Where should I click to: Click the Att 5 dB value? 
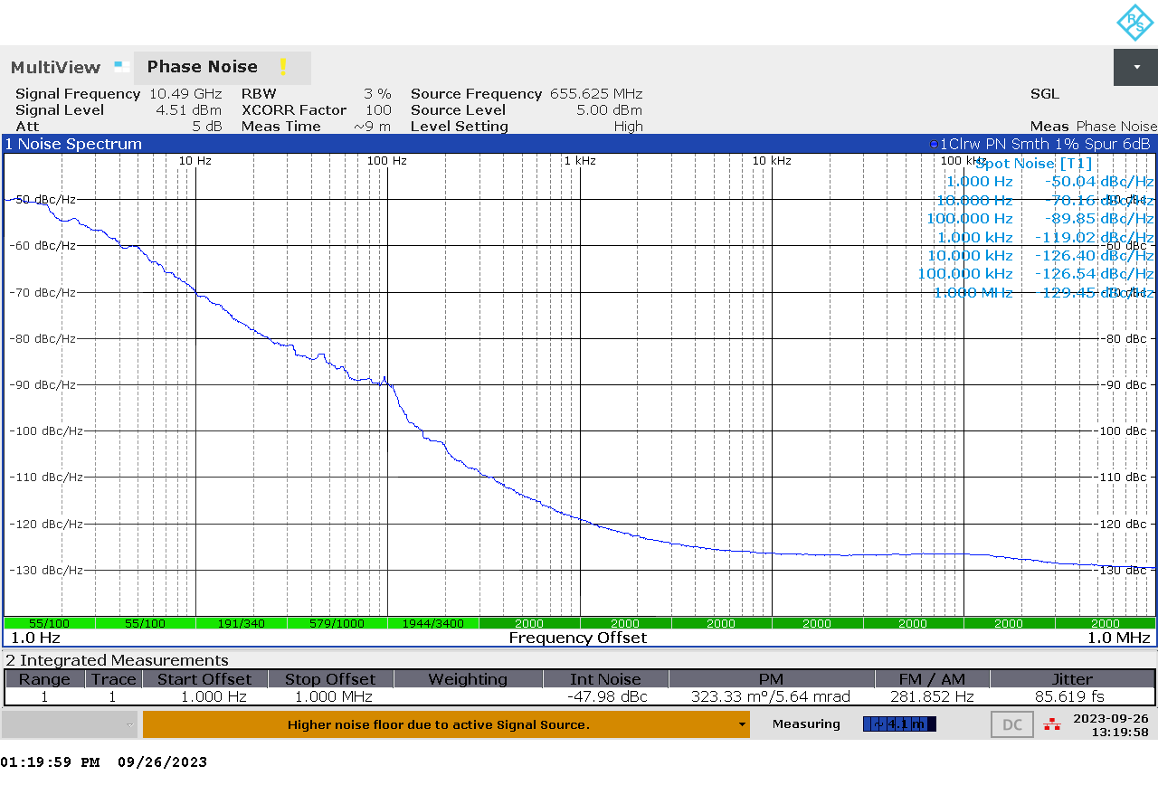(207, 127)
